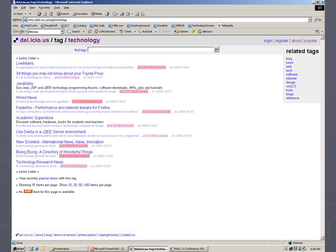Open the File menu
The image size is (336, 252).
point(15,8)
